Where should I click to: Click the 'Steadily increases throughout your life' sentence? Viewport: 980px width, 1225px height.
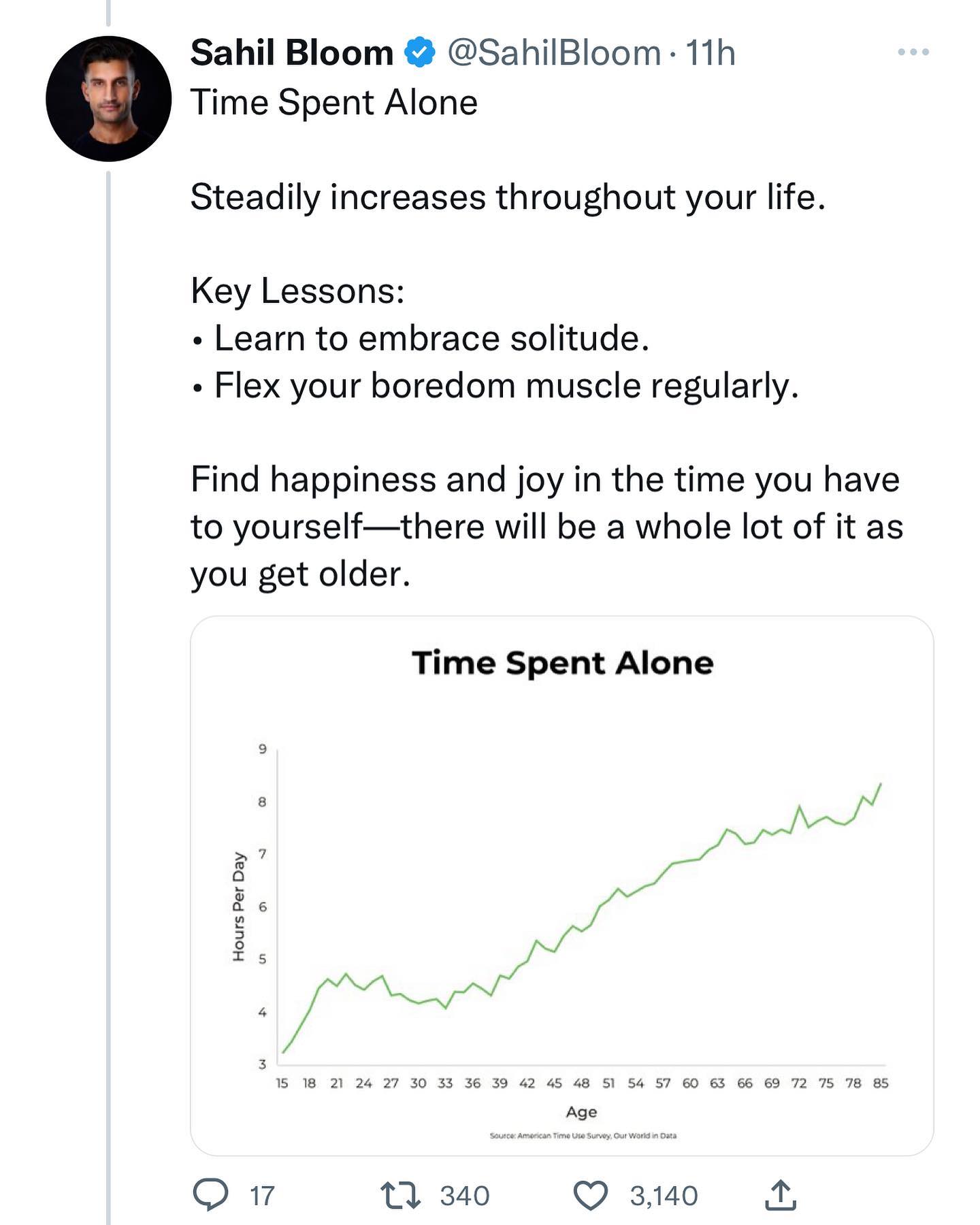[507, 197]
